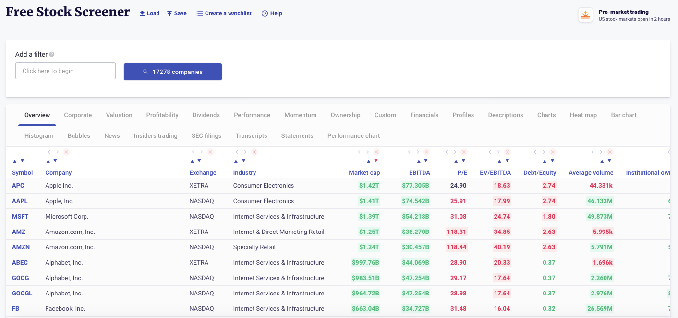Remove the EV/EBITDA column with its X
678x318 pixels.
click(x=508, y=152)
